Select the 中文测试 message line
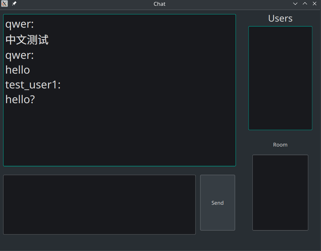The width and height of the screenshot is (321, 251). [x=27, y=40]
